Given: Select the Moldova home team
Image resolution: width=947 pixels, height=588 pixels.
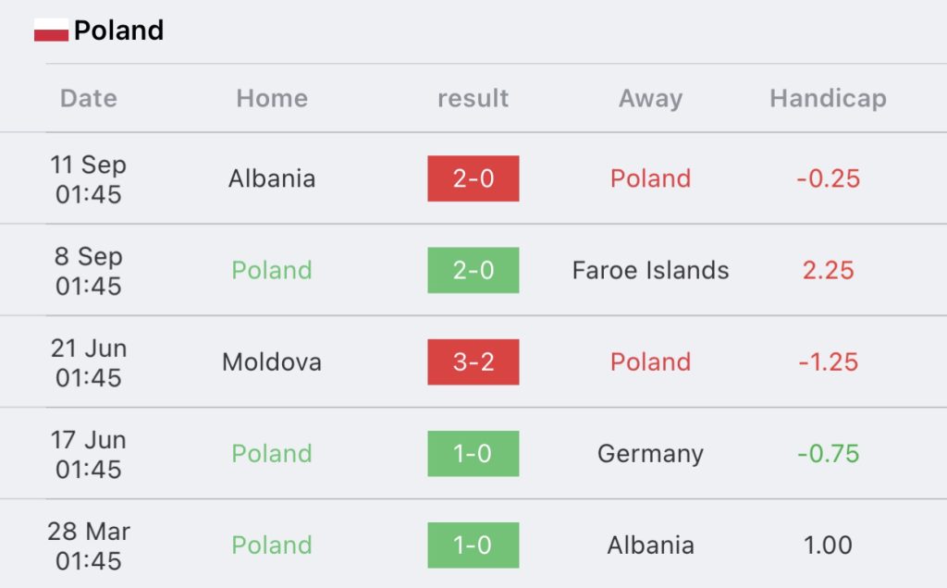Looking at the screenshot, I should (x=272, y=362).
